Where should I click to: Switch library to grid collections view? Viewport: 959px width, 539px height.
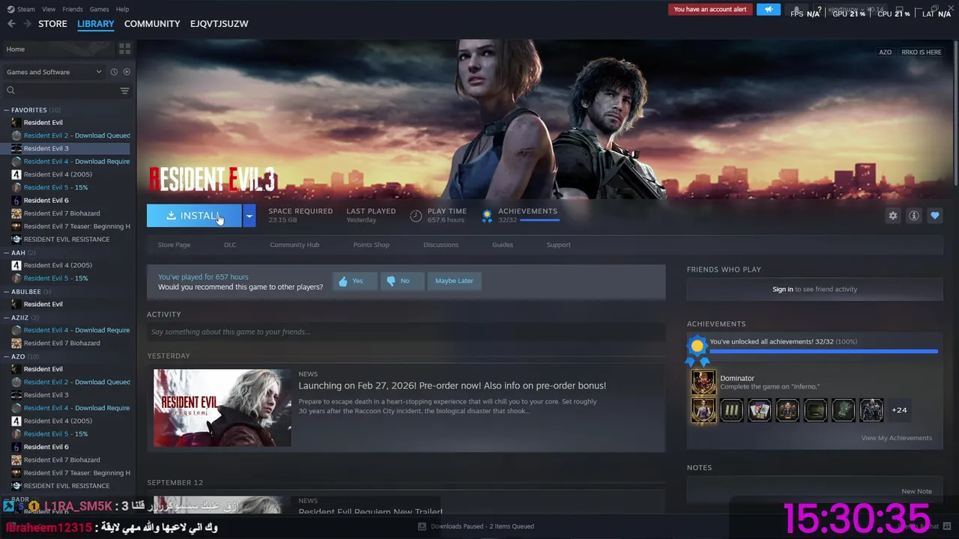[x=124, y=49]
